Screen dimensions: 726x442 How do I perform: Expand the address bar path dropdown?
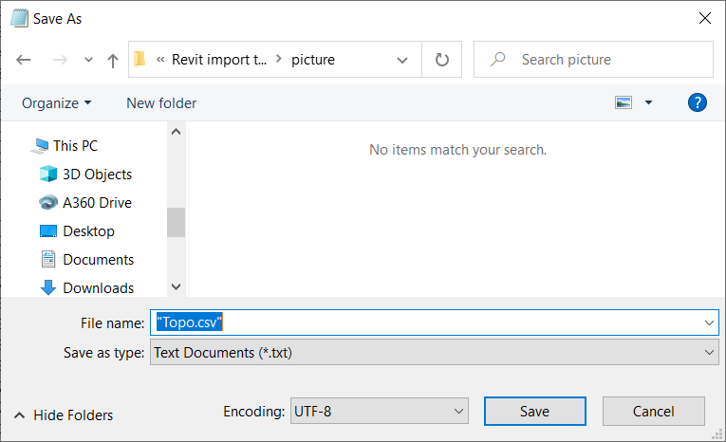[402, 60]
